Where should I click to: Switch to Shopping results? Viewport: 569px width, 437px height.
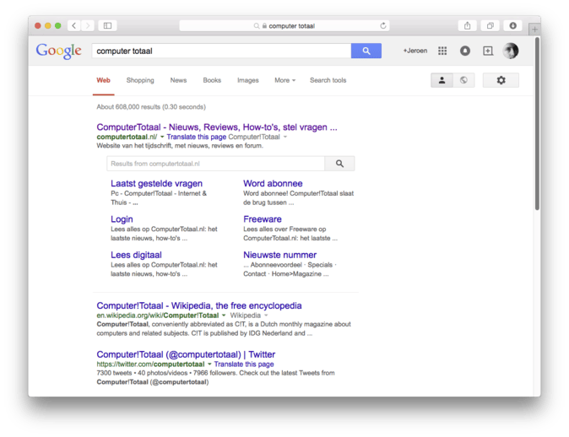[140, 80]
